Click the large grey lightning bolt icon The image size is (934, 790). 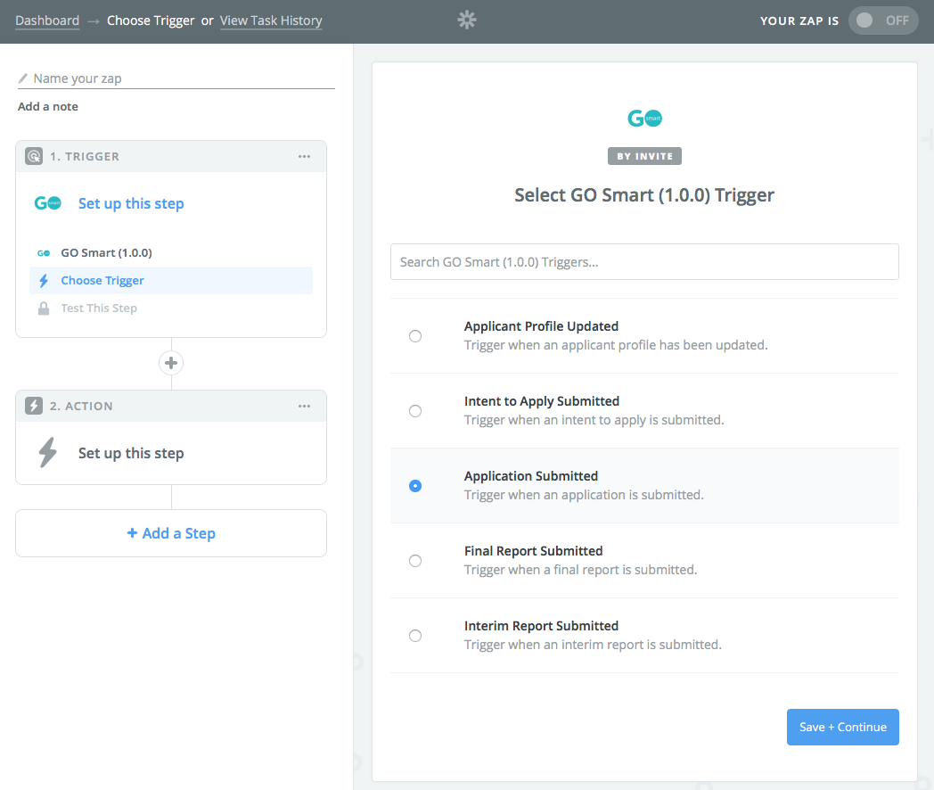coord(47,453)
